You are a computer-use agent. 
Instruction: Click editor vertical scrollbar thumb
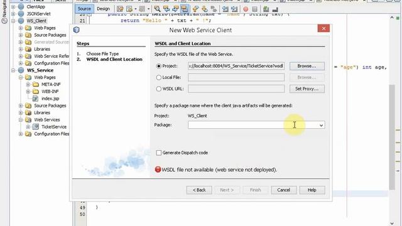tap(392, 137)
